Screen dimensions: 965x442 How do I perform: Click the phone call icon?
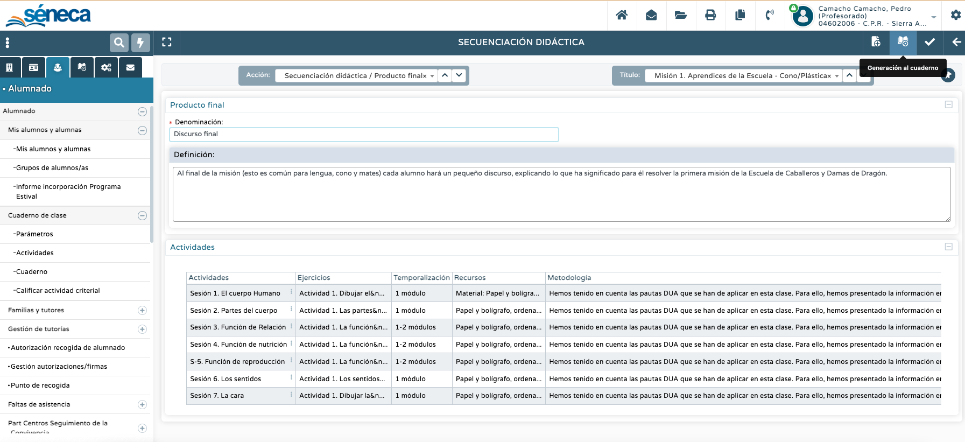point(770,15)
